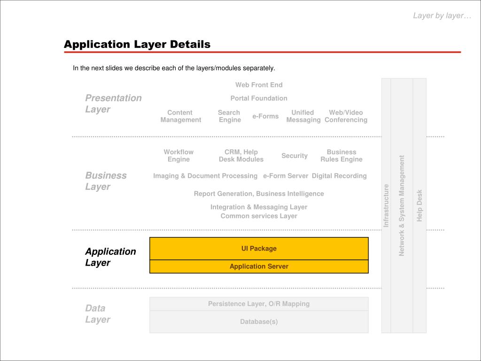Click the Digital Recording label
481x361 pixels.
(339, 176)
